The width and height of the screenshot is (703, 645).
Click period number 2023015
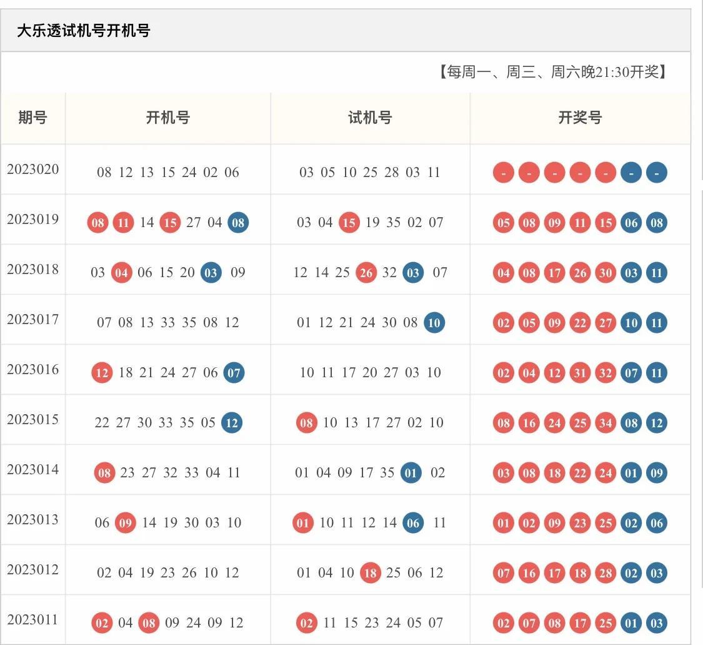[32, 419]
